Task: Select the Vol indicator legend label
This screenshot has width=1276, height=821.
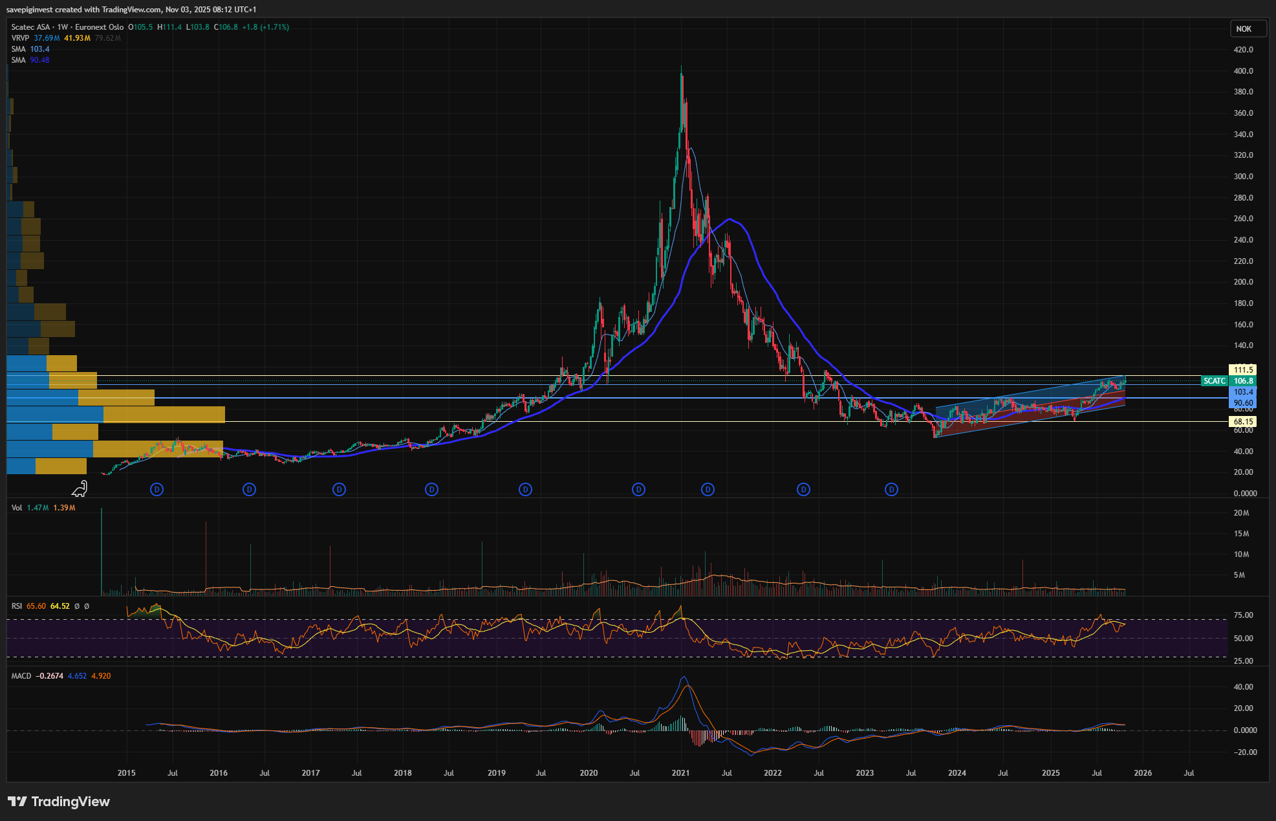Action: tap(17, 508)
